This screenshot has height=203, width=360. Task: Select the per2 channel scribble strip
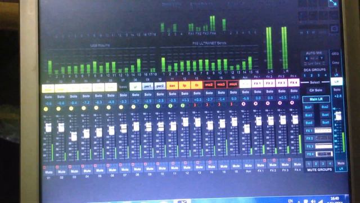[160, 86]
